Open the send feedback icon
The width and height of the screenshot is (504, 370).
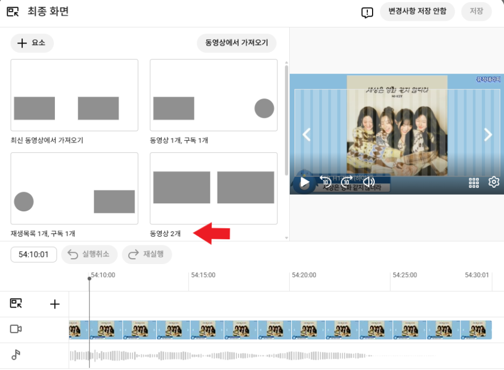(367, 12)
